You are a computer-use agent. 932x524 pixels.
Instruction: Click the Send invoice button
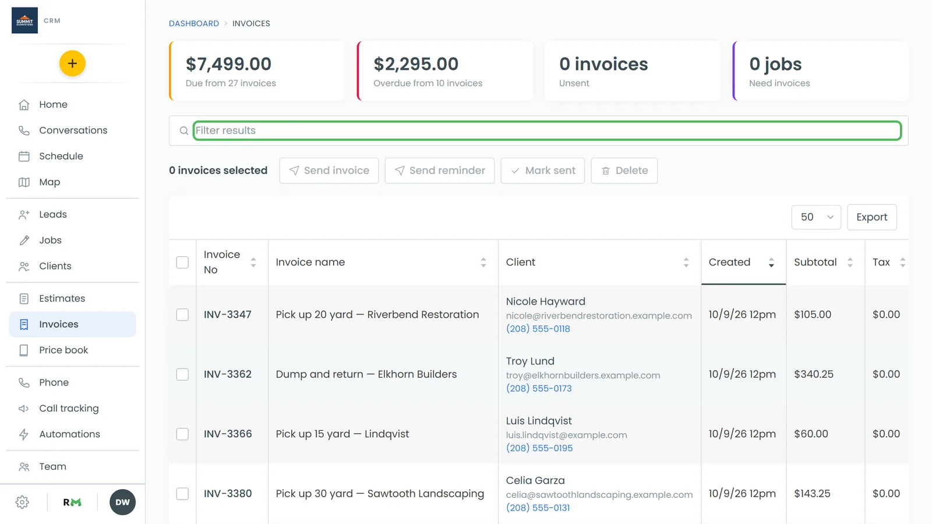[x=329, y=171]
